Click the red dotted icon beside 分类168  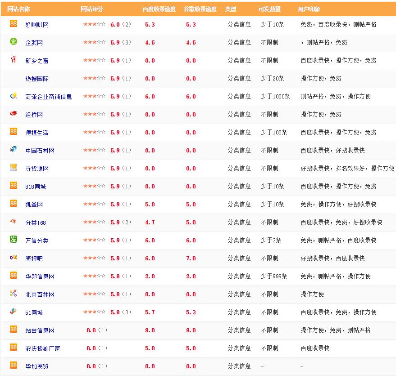coord(14,221)
